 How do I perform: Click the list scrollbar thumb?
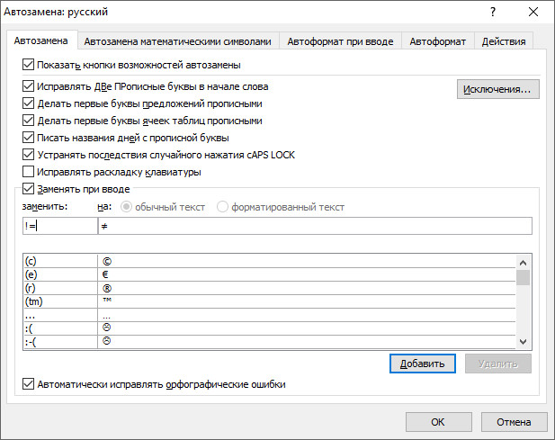coord(524,278)
